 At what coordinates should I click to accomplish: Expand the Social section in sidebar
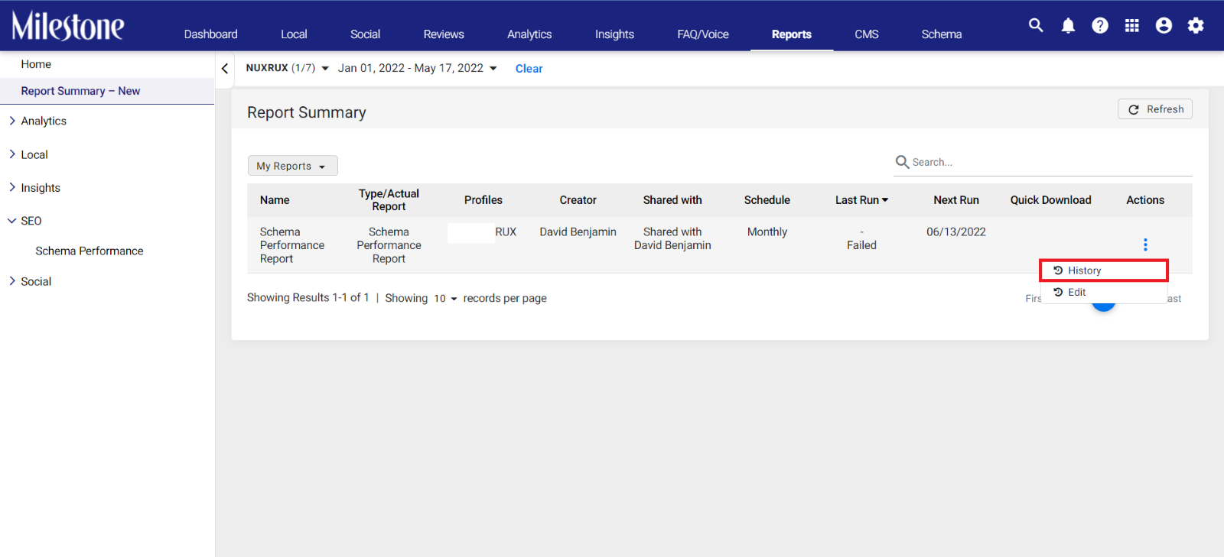tap(12, 281)
